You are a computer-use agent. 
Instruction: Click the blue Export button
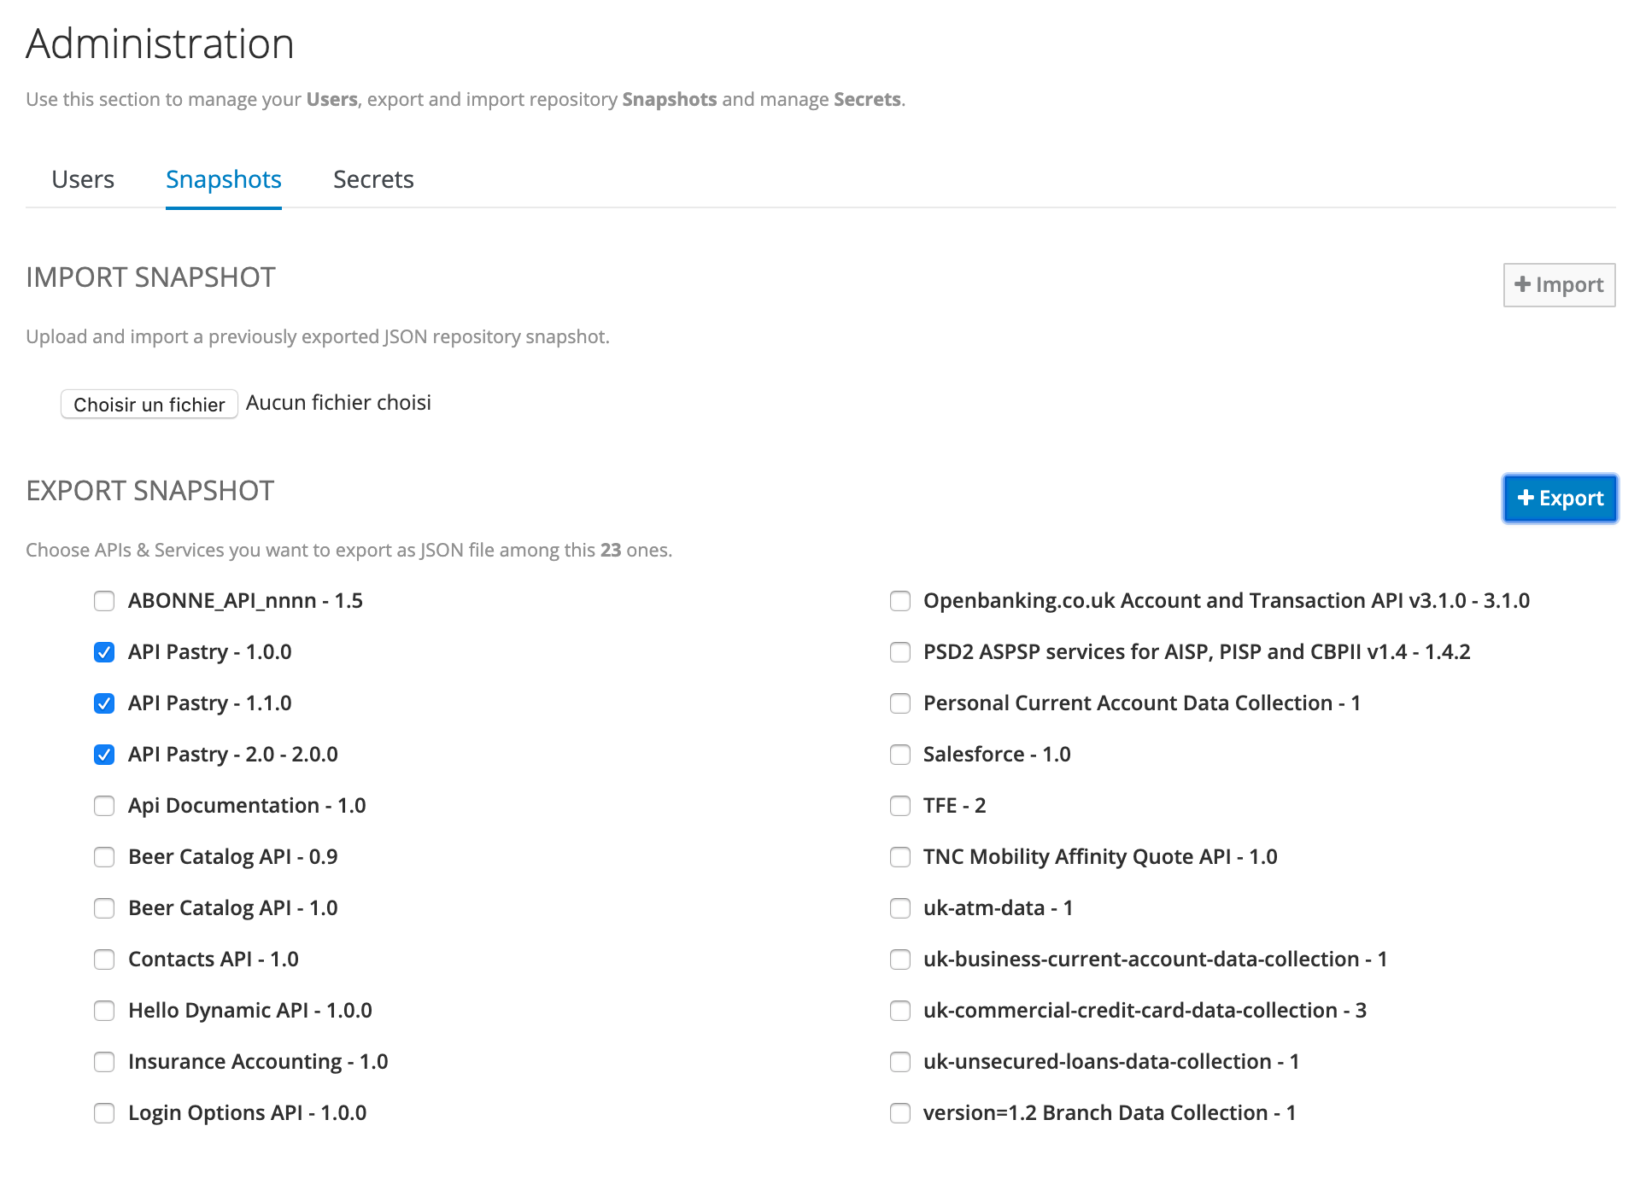1560,498
